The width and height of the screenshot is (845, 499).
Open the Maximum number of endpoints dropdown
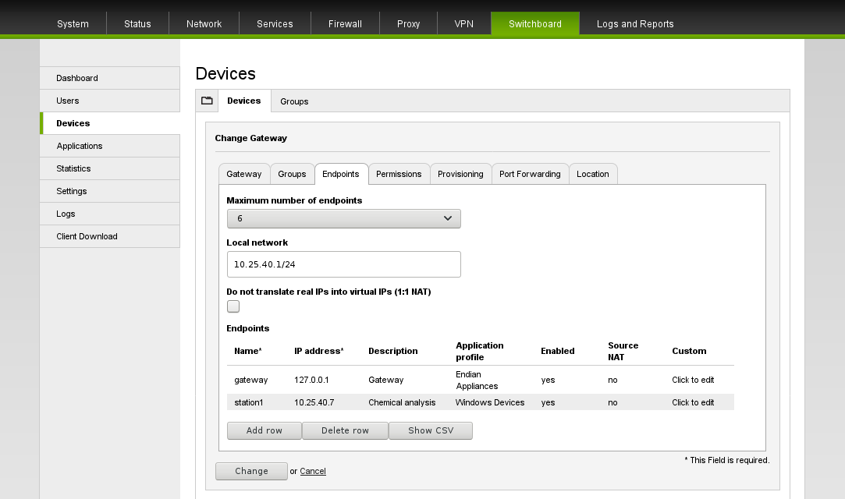click(343, 218)
